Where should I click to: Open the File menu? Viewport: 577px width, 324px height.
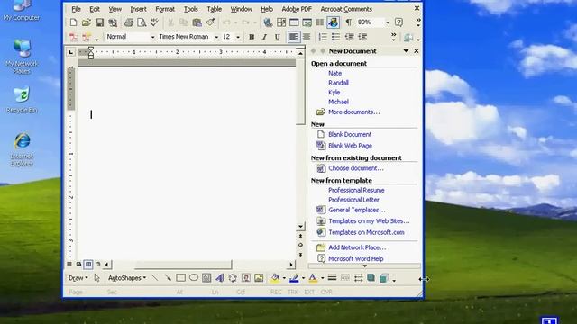pyautogui.click(x=76, y=9)
